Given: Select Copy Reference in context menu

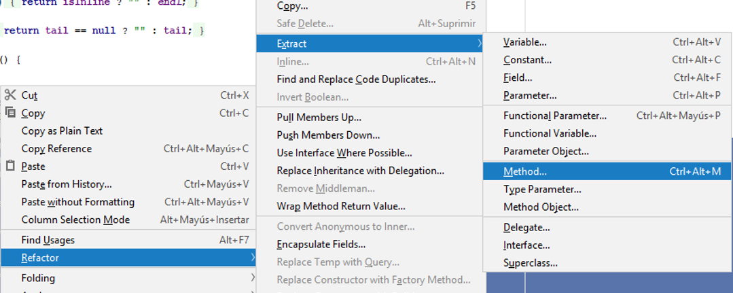Looking at the screenshot, I should point(56,148).
